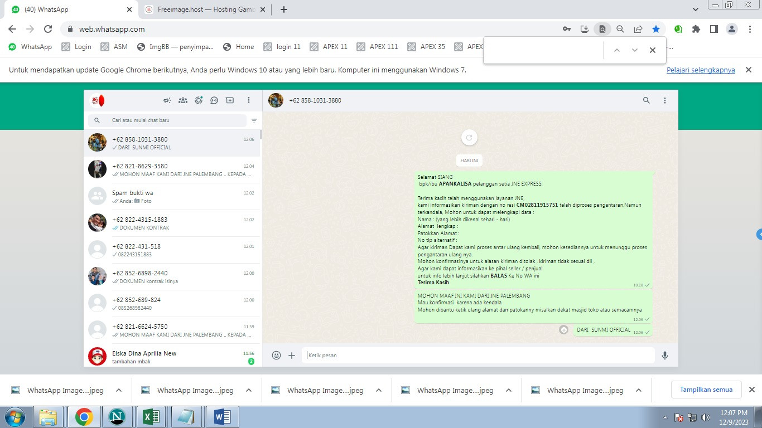Click the load earlier messages refresh icon
The height and width of the screenshot is (428, 762).
[x=469, y=138]
